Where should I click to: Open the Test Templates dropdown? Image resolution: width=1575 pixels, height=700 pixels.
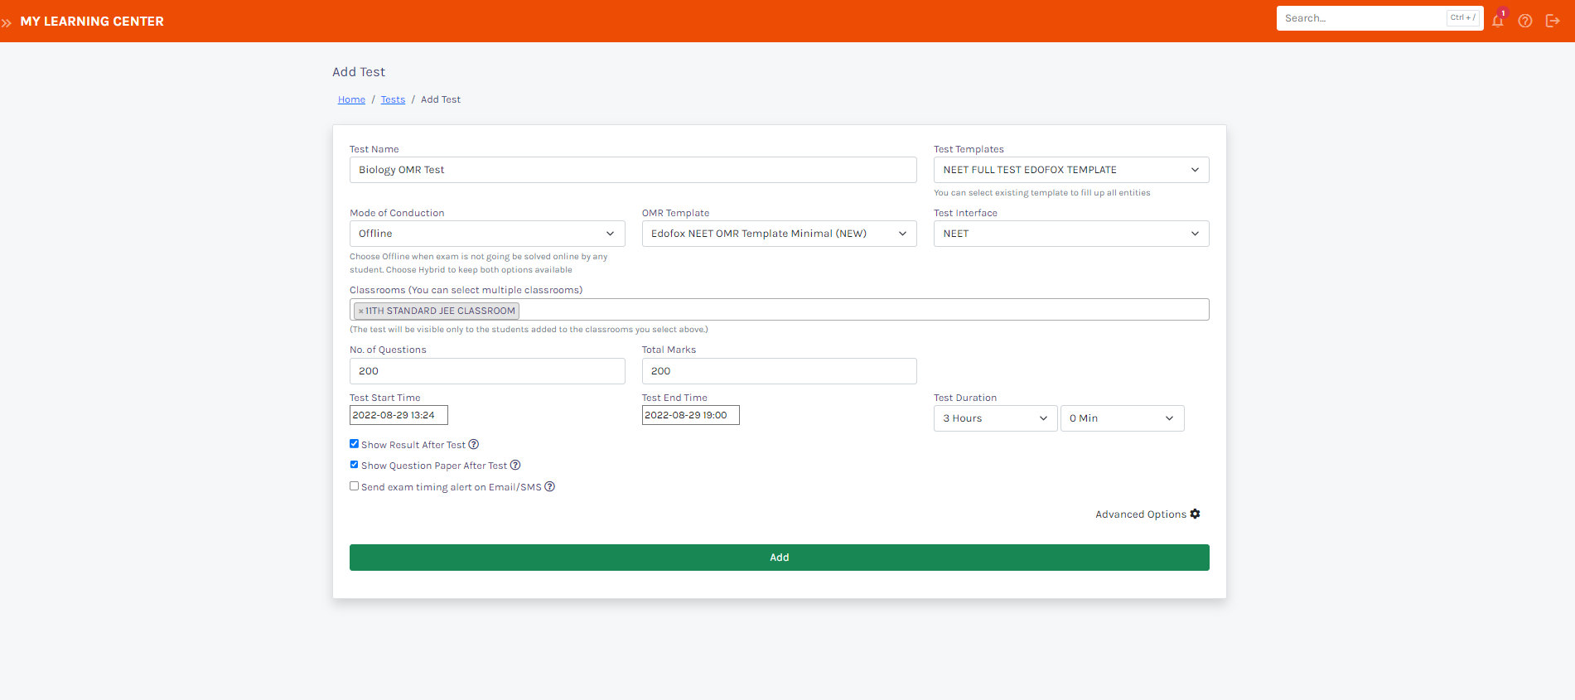coord(1070,170)
